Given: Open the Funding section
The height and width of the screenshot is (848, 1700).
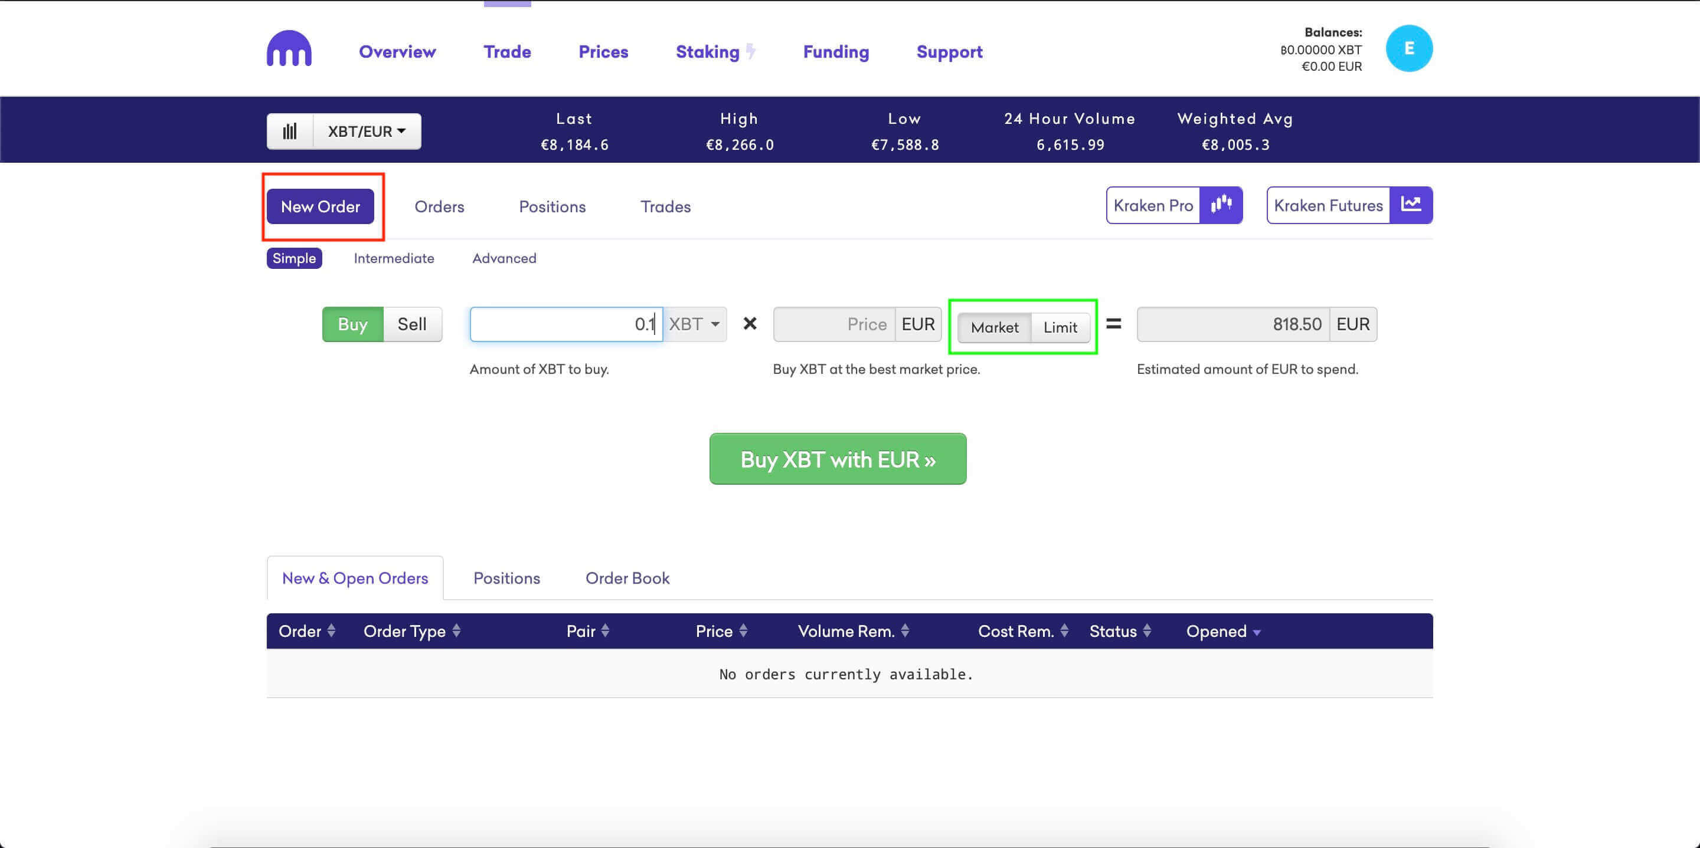Looking at the screenshot, I should 836,50.
